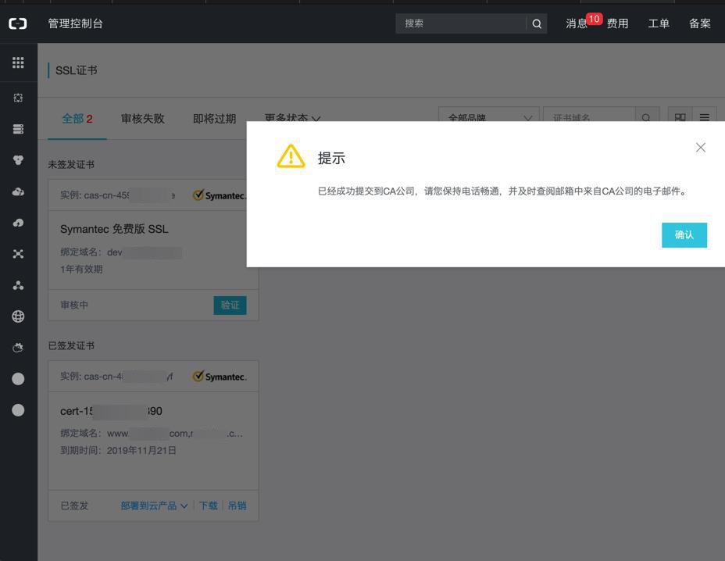The width and height of the screenshot is (725, 561).
Task: Click the 1年有效期 text
Action: pos(81,269)
